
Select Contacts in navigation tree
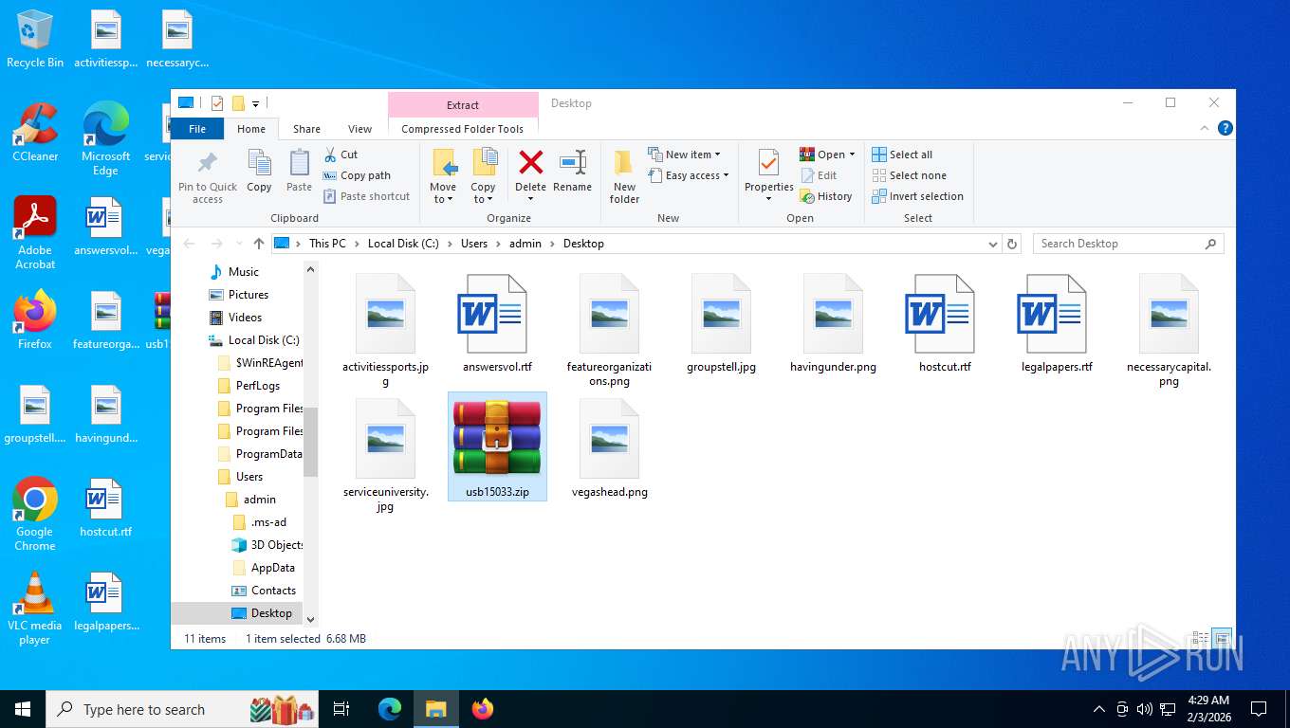click(x=273, y=591)
